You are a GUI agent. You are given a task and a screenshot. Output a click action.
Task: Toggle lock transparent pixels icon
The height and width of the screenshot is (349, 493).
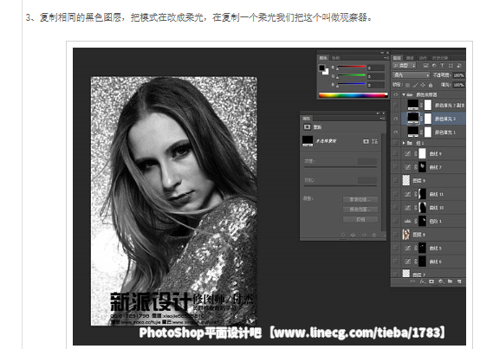407,85
